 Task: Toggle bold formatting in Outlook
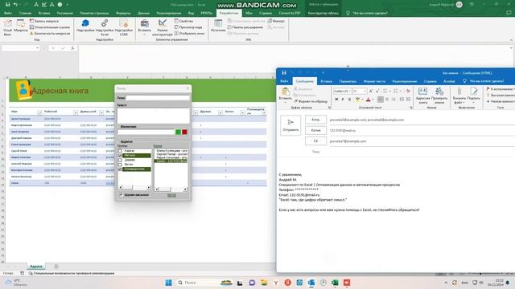coord(336,100)
